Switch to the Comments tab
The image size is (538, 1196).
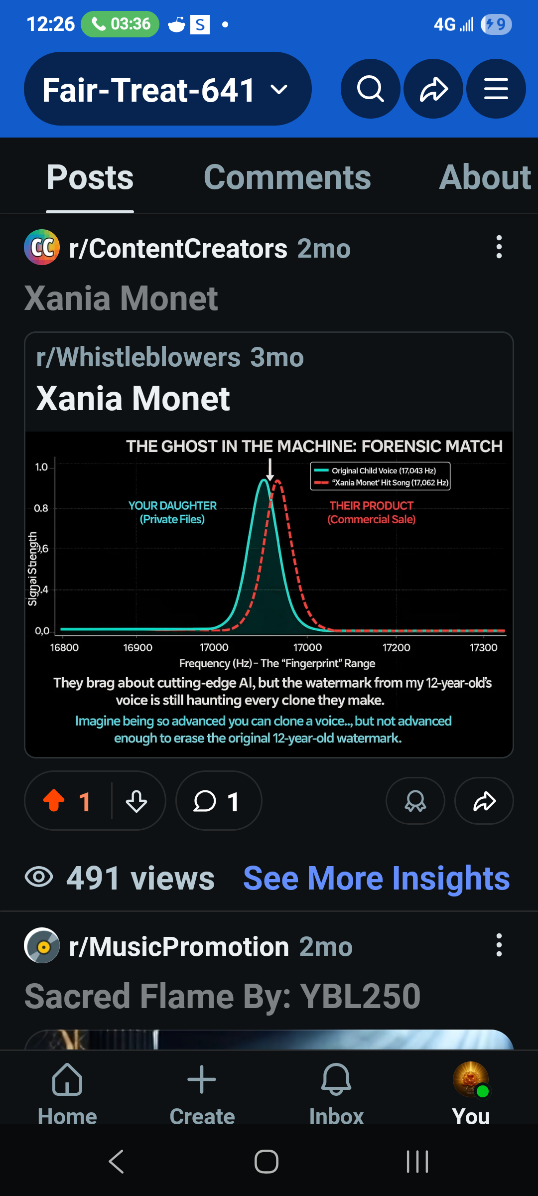point(287,177)
